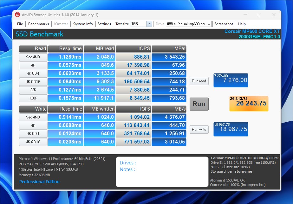Click the Microsoft Windows 11 Professionnel line
This screenshot has height=204, width=293.
coord(62,159)
